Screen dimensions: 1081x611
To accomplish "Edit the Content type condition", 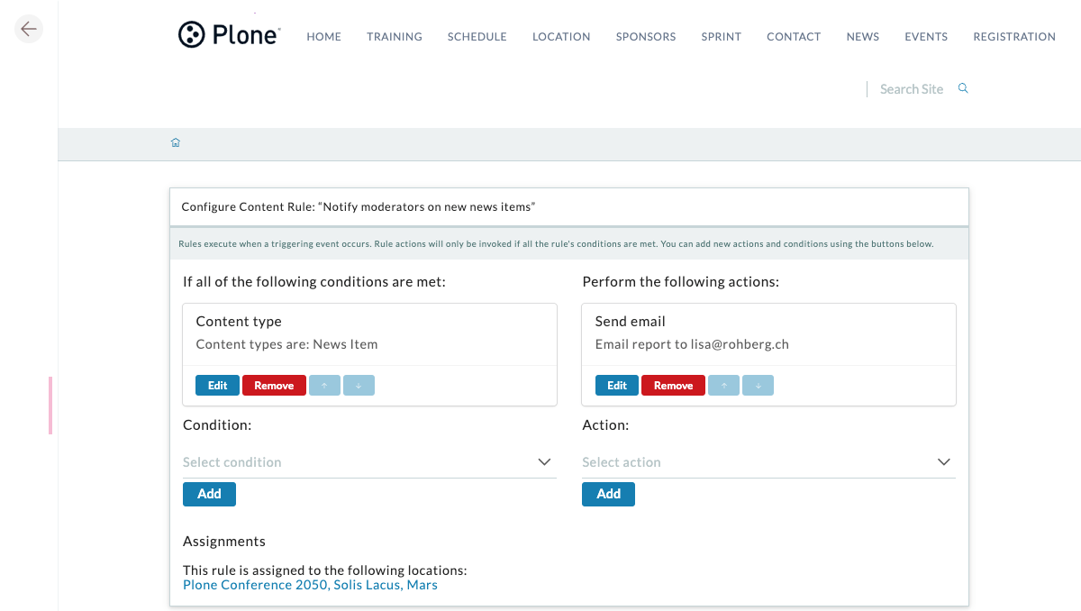I will click(218, 386).
